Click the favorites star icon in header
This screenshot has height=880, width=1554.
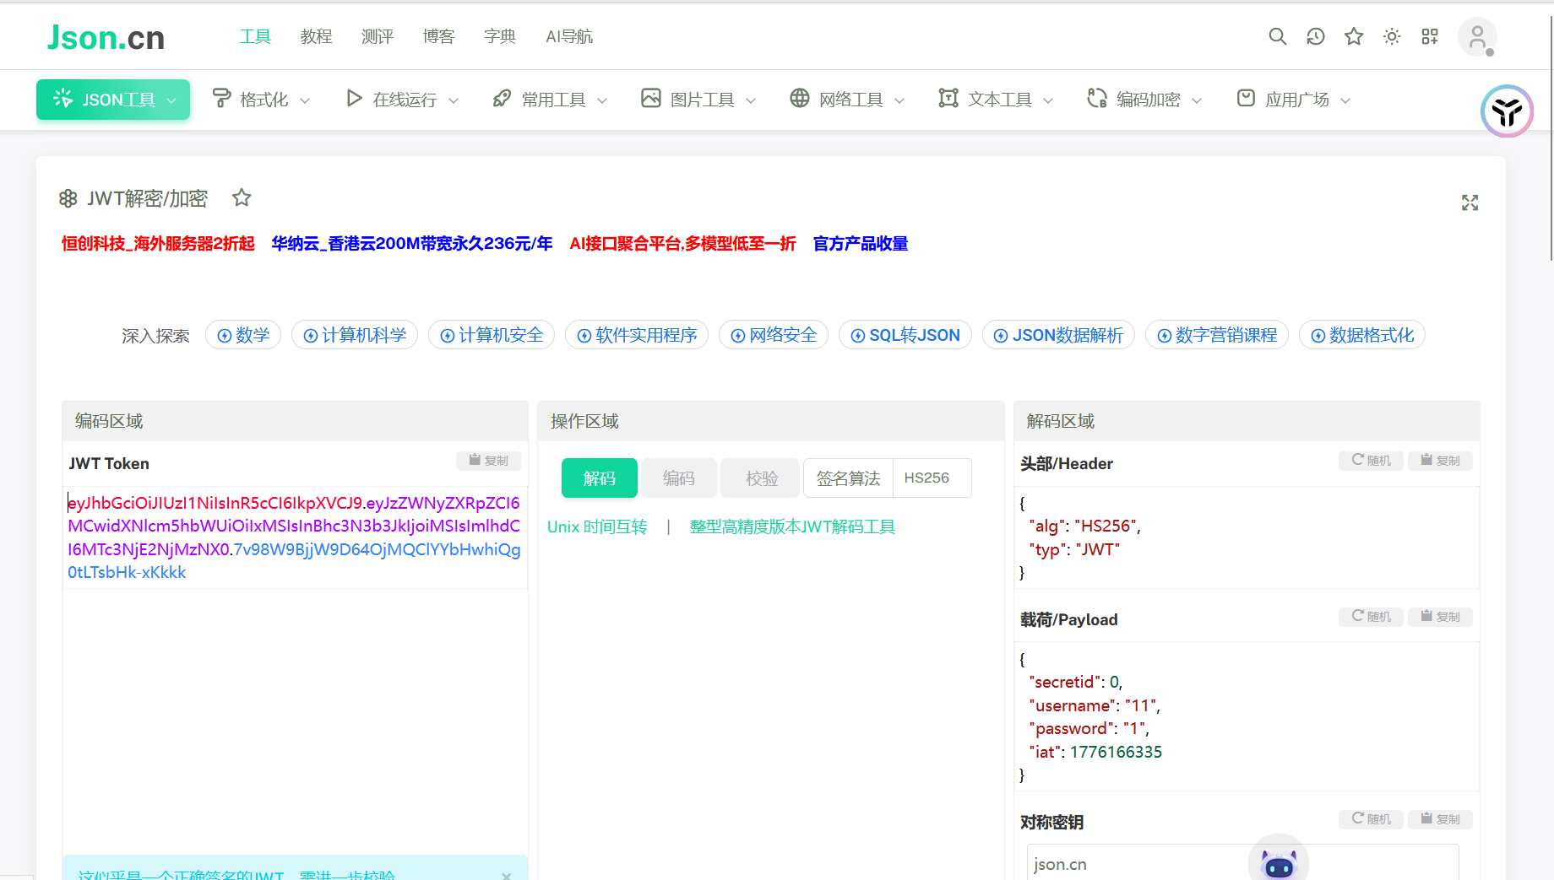click(x=1354, y=36)
